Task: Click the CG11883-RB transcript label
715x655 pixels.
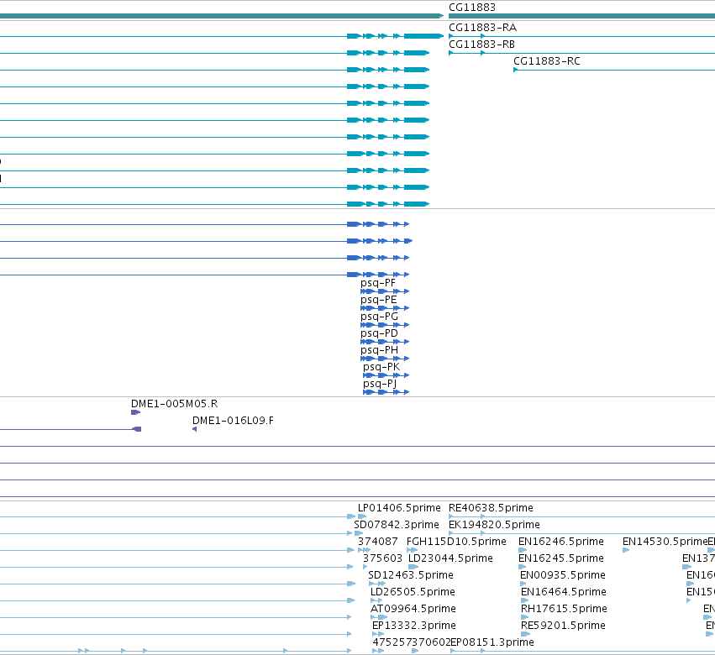Action: click(x=481, y=45)
